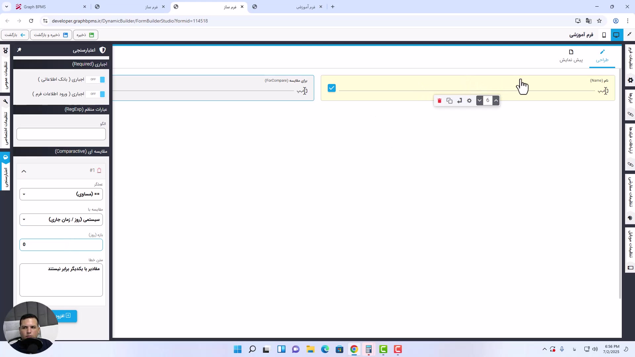Click the الگو regex pattern input field
The height and width of the screenshot is (357, 635).
[61, 134]
